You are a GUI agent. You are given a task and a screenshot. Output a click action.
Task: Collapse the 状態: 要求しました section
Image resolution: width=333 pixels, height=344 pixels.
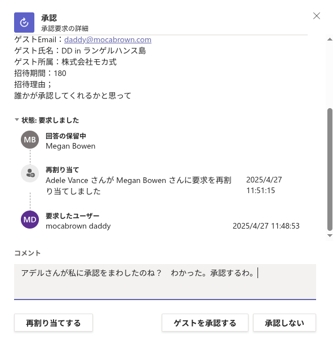tap(17, 119)
